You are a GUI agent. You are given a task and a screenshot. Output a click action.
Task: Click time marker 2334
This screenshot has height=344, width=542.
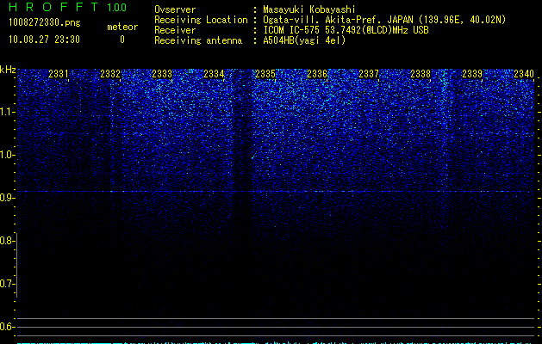[x=214, y=74]
